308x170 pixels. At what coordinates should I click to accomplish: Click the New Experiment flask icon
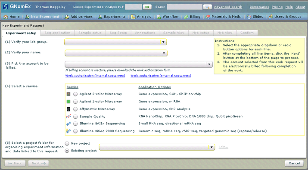tap(27, 17)
